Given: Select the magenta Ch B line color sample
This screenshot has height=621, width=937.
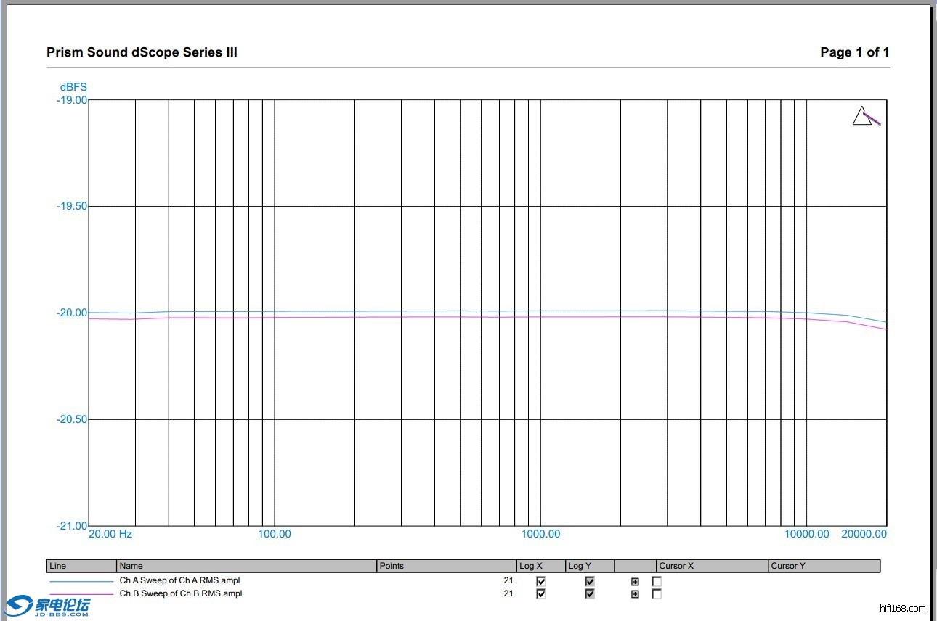Looking at the screenshot, I should [x=81, y=594].
